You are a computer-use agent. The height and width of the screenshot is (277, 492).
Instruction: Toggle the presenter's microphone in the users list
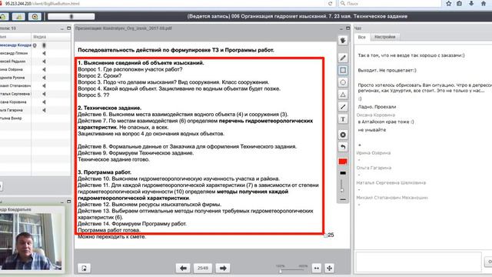click(x=45, y=45)
